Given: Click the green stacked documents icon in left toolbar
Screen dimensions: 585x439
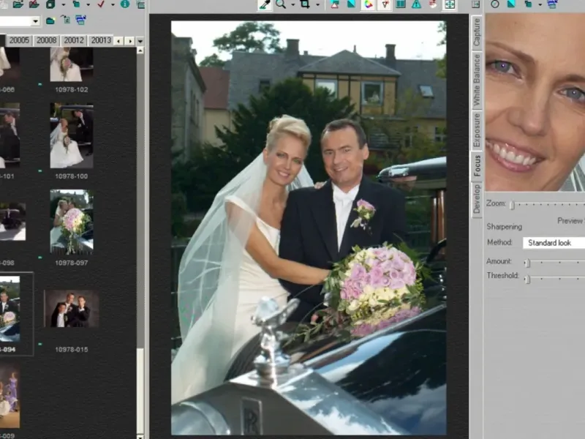Looking at the screenshot, I should click(76, 4).
